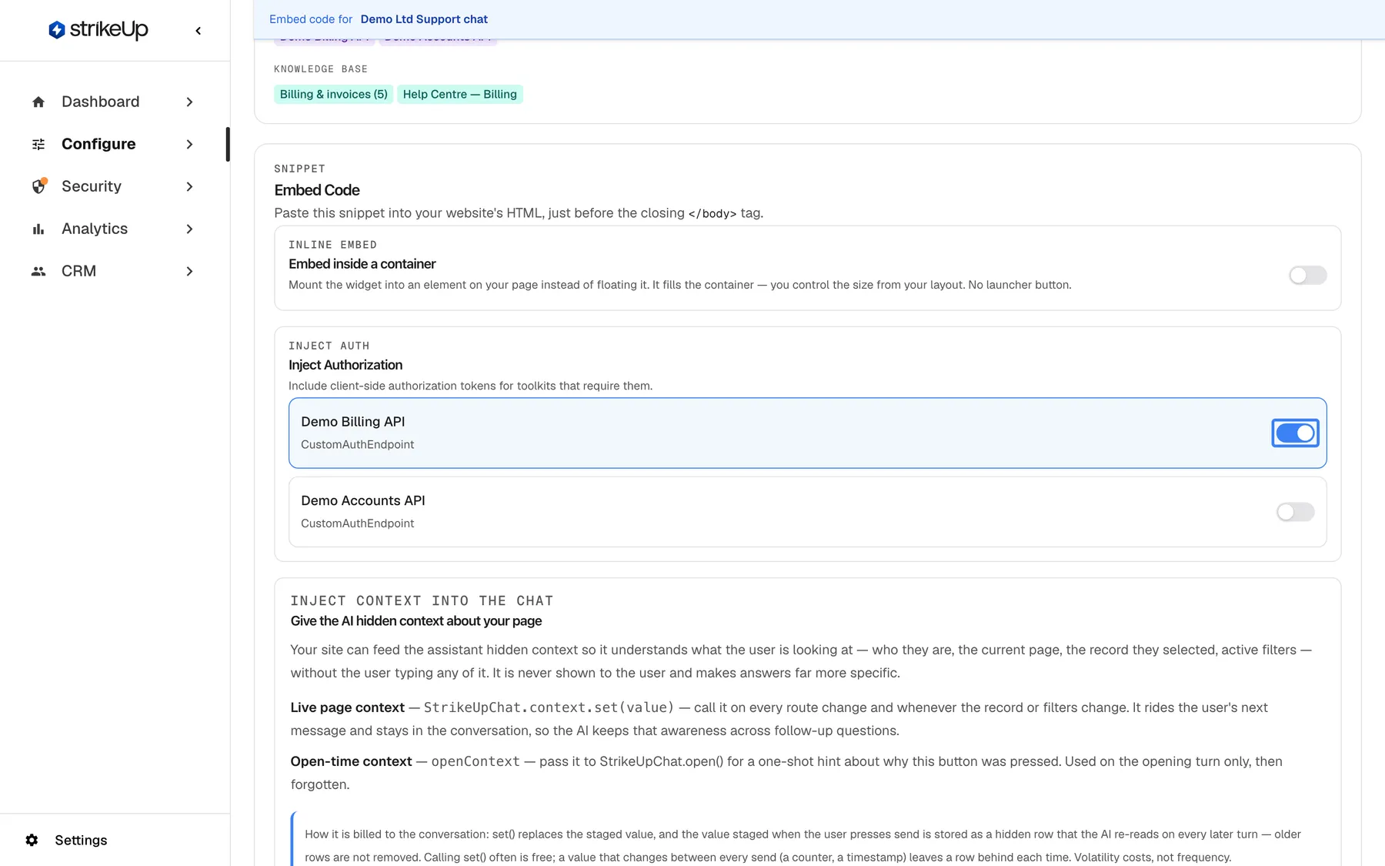Click the Help Centre — Billing tag
Viewport: 1385px width, 866px height.
(459, 94)
